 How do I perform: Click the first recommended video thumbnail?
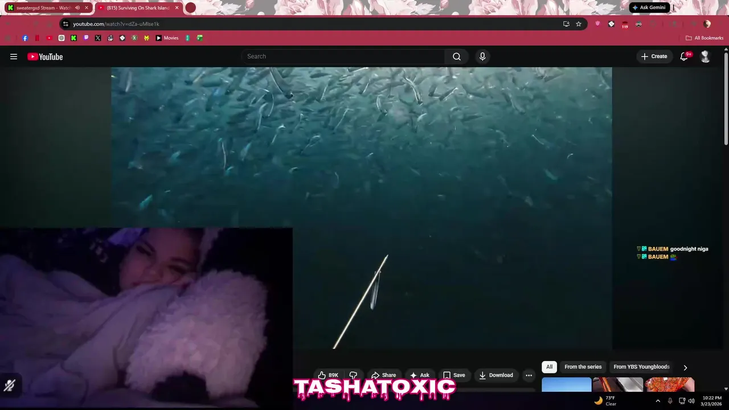pyautogui.click(x=566, y=385)
